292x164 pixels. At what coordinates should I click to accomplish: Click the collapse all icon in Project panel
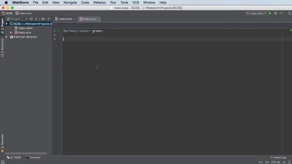[36, 19]
